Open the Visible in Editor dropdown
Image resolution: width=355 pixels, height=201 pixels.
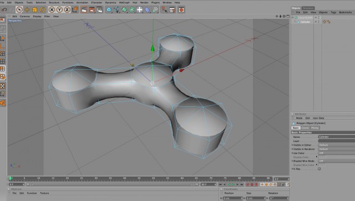pyautogui.click(x=337, y=145)
